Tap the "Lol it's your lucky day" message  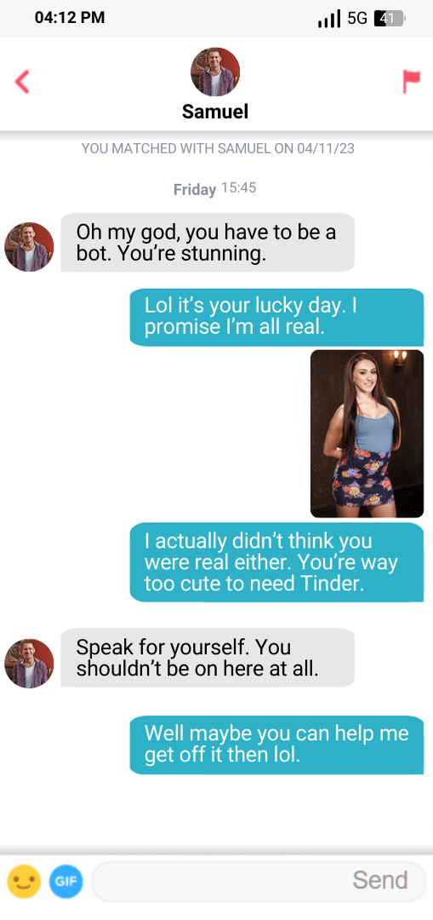(276, 318)
